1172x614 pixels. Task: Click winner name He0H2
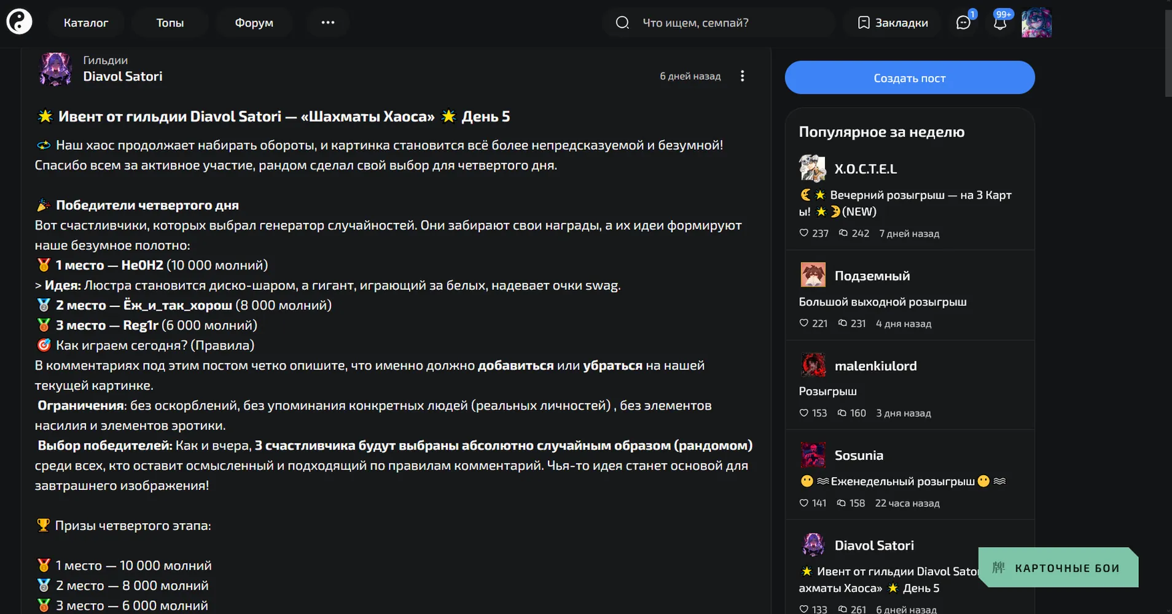143,265
